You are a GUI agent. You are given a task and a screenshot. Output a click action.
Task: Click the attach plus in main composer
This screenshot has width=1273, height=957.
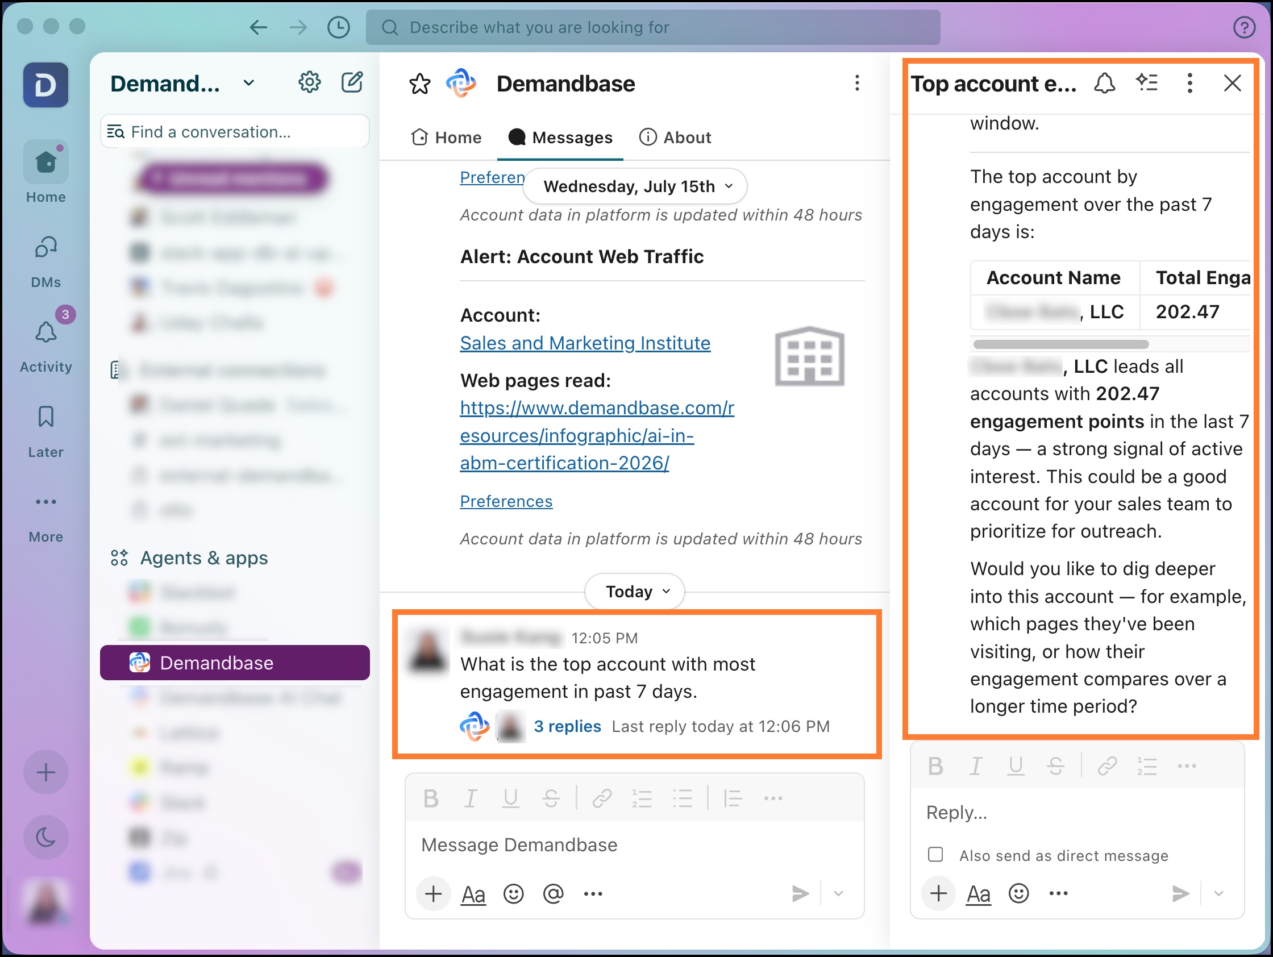pyautogui.click(x=433, y=894)
